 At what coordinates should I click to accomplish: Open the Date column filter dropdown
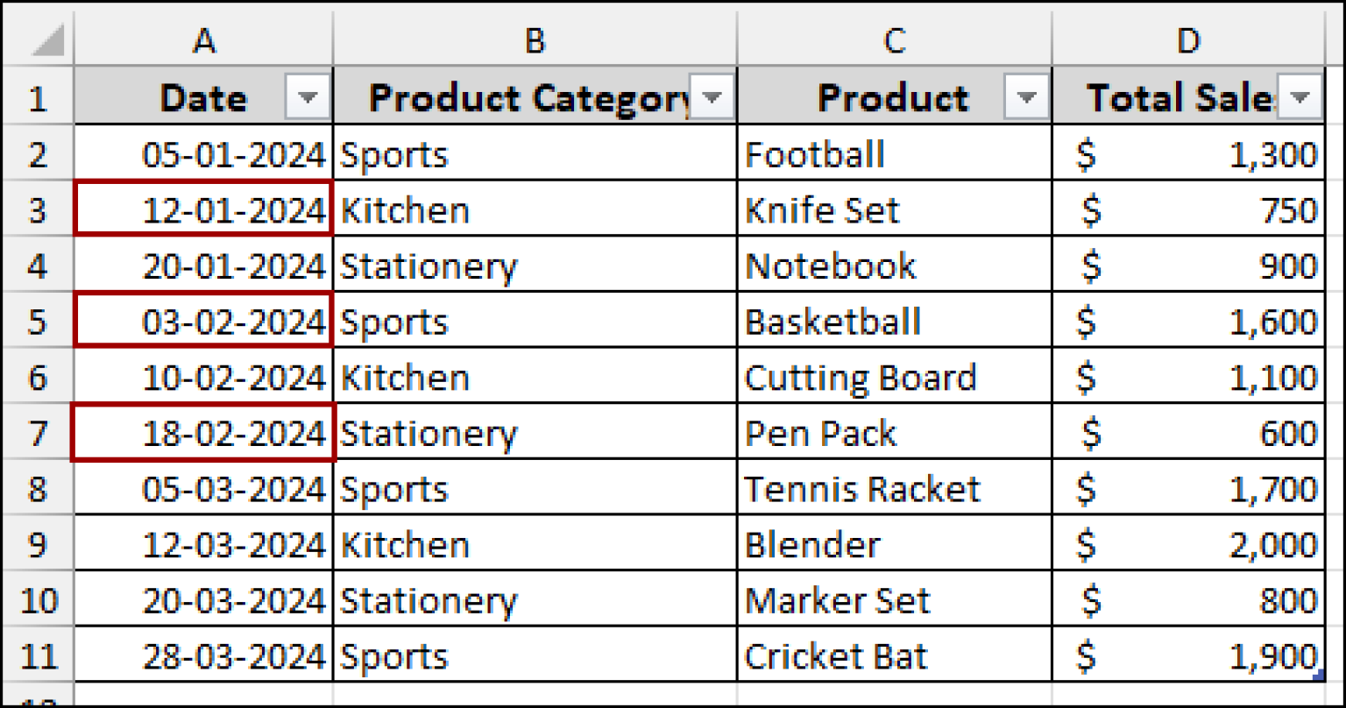click(x=308, y=96)
